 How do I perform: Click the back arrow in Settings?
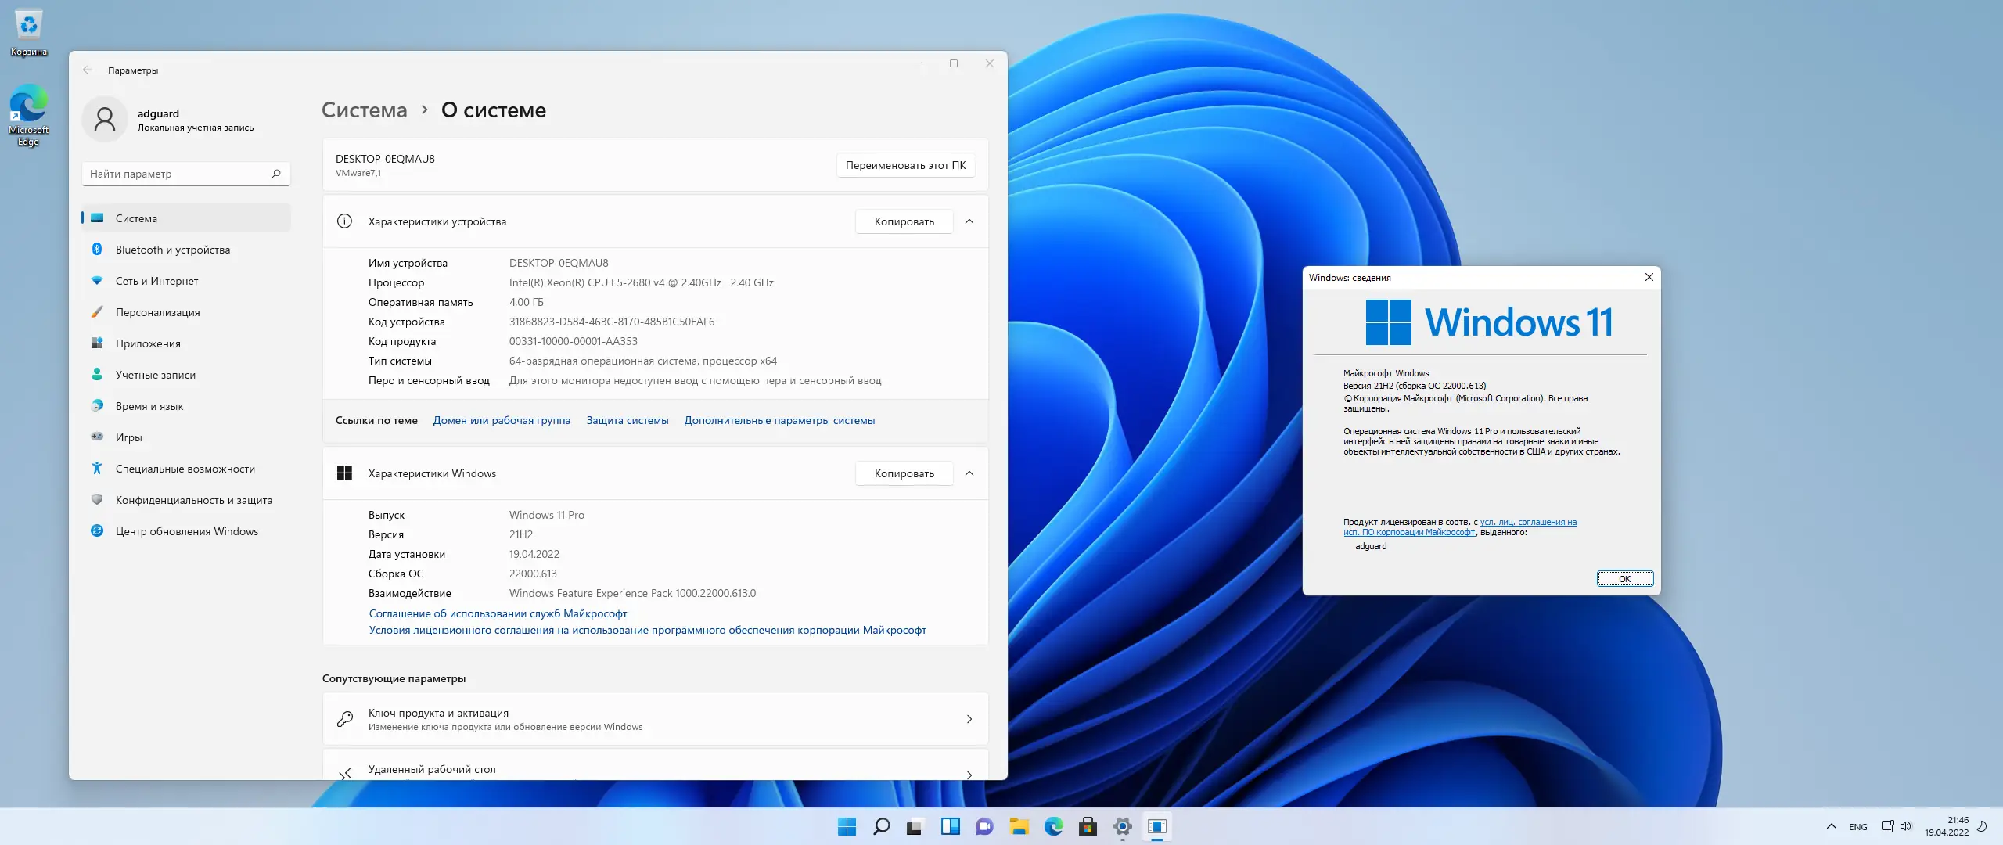[88, 70]
